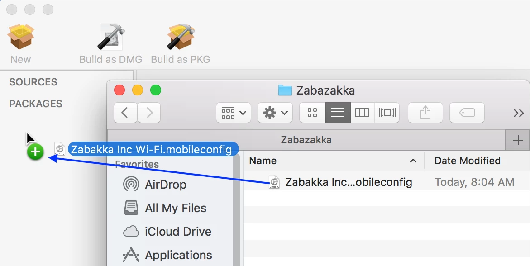Toggle the Name column sort direction arrow
530x266 pixels.
(x=413, y=161)
